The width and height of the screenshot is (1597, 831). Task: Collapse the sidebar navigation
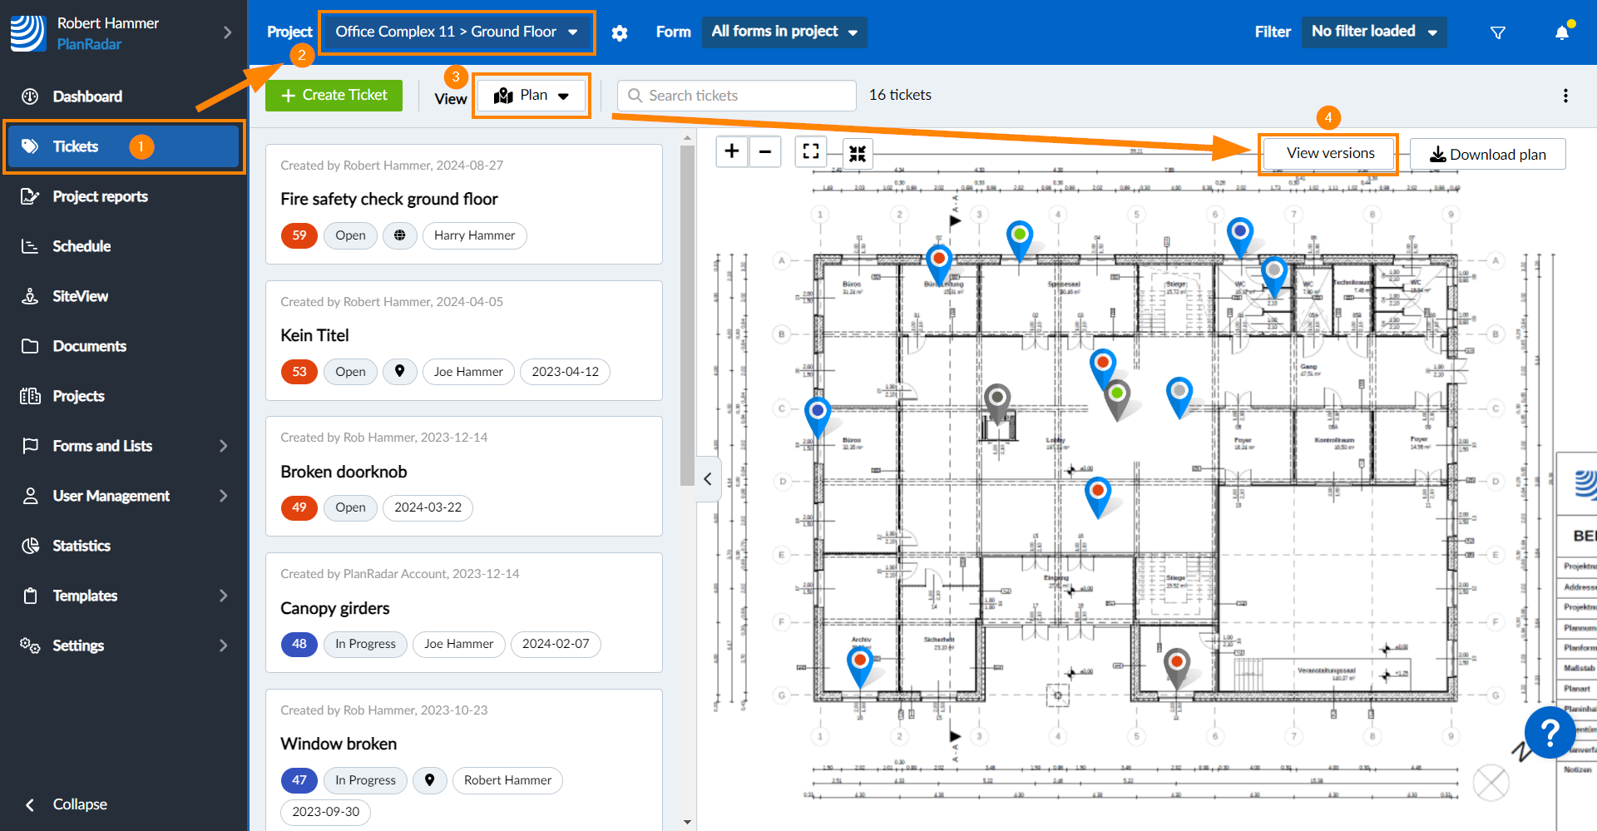click(67, 804)
